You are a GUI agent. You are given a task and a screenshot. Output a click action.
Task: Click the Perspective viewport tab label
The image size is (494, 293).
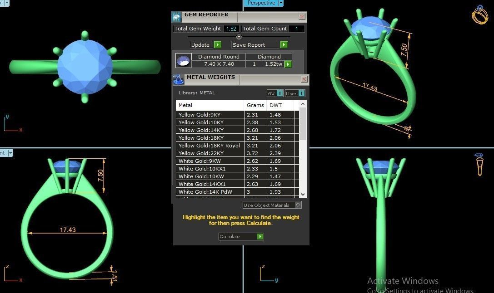pos(261,3)
